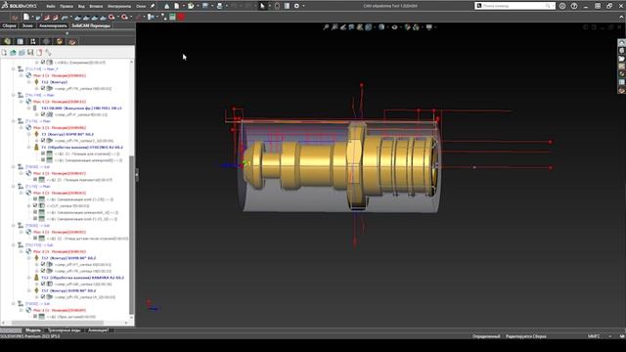The width and height of the screenshot is (626, 352).
Task: Switch to the Анимация1 bottom tab
Action: pyautogui.click(x=98, y=330)
